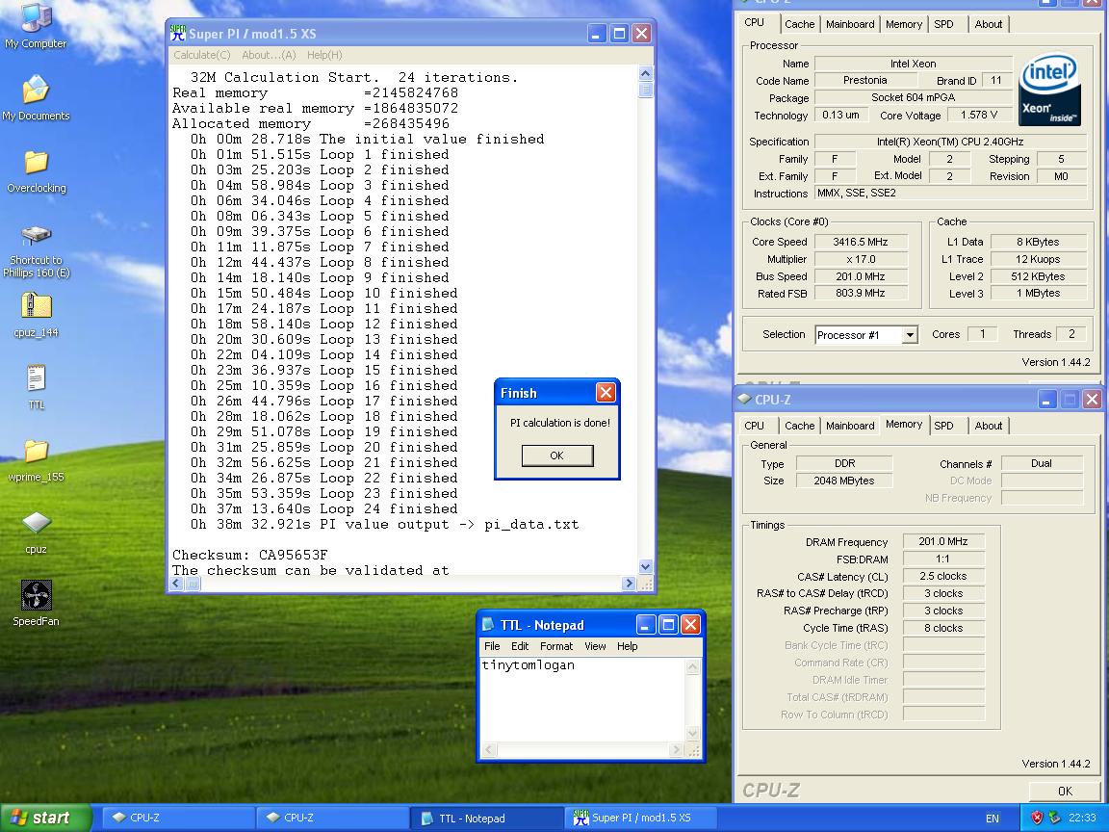Click the Loop 24 finished line
The height and width of the screenshot is (832, 1109).
(323, 508)
